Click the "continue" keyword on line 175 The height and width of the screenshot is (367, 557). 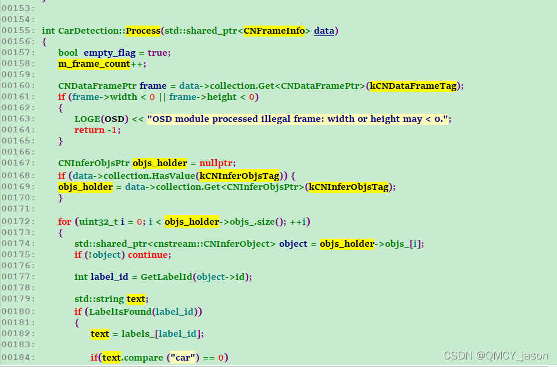coord(148,255)
